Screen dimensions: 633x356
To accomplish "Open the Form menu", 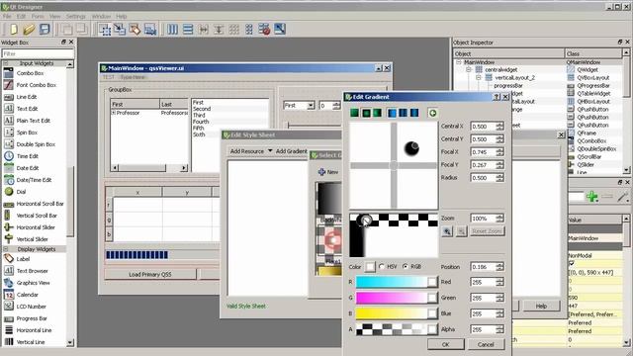I will click(38, 16).
